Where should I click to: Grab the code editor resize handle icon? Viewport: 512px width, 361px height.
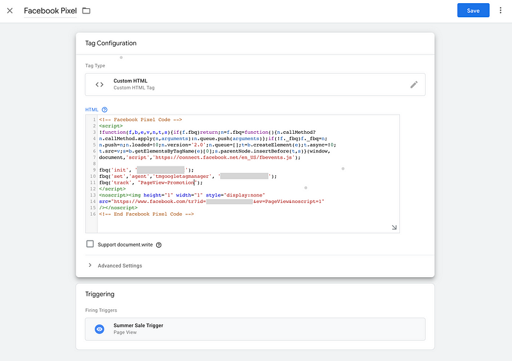[394, 227]
